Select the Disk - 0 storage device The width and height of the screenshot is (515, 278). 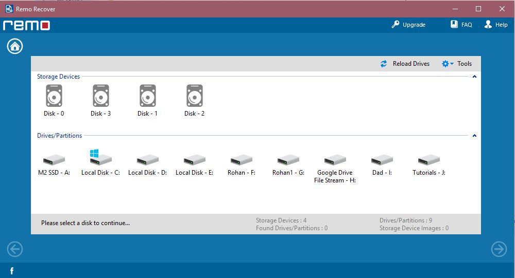(x=54, y=96)
